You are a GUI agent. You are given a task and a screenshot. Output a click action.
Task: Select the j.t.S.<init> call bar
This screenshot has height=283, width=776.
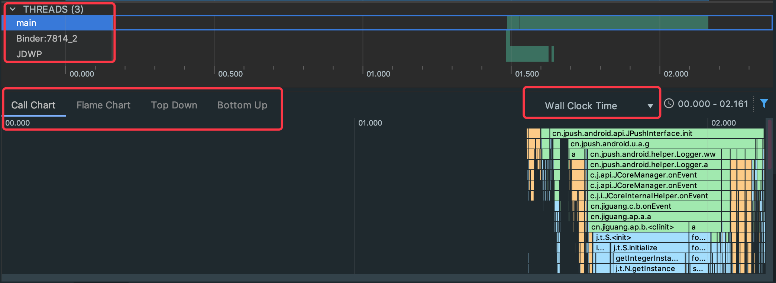coord(641,237)
